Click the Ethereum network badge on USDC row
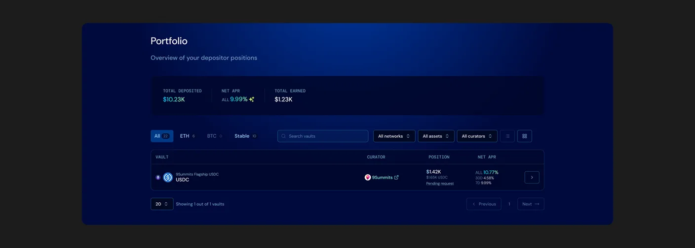The image size is (695, 248). click(158, 177)
